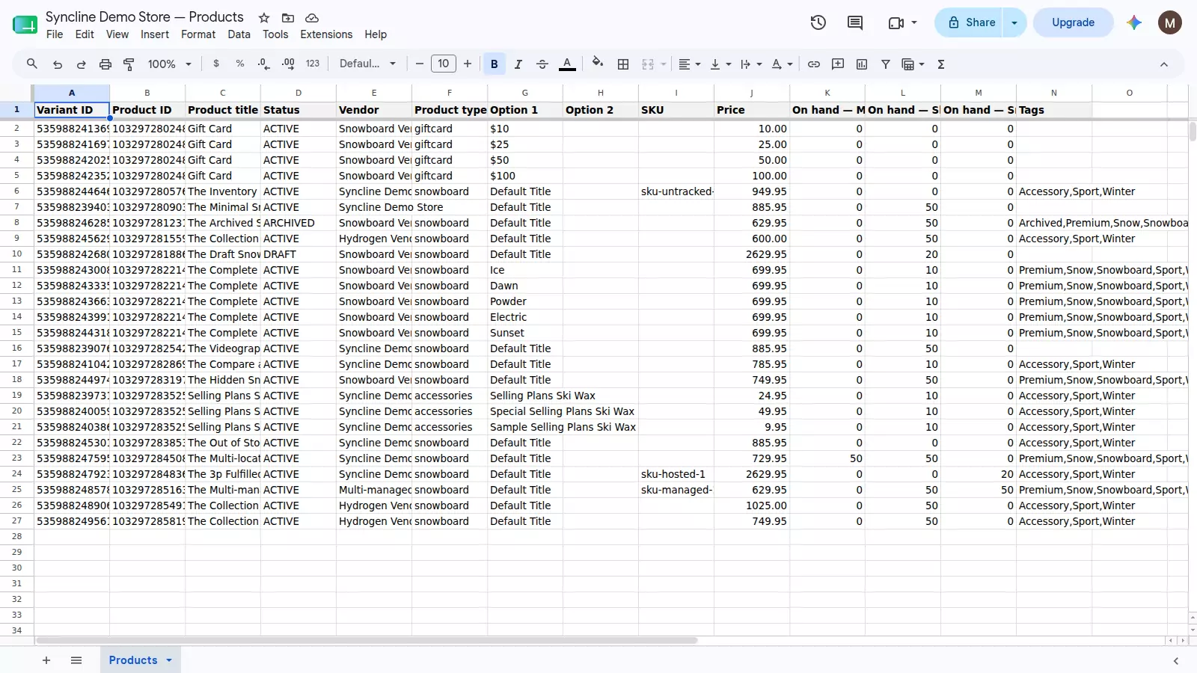Open version history clock icon

tap(818, 22)
